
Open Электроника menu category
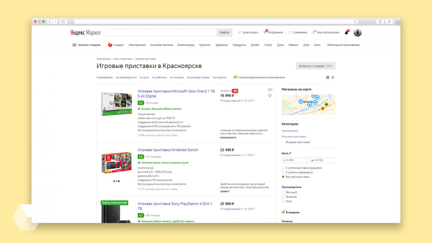tap(137, 45)
